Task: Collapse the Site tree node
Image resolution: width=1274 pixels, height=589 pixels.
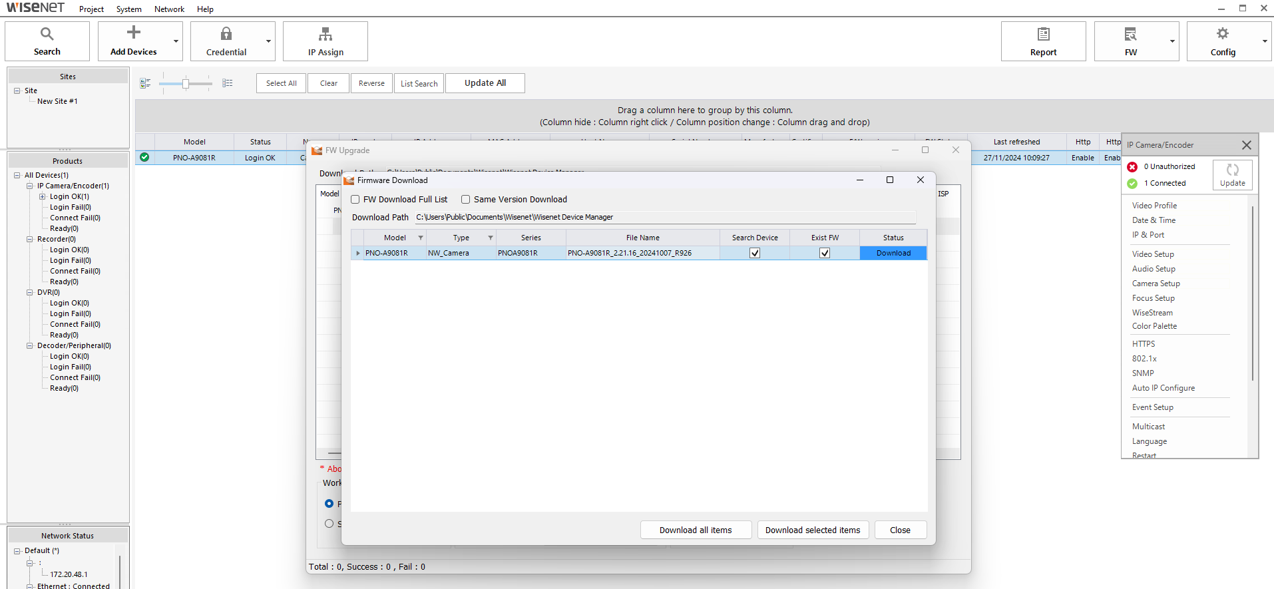Action: (x=17, y=91)
